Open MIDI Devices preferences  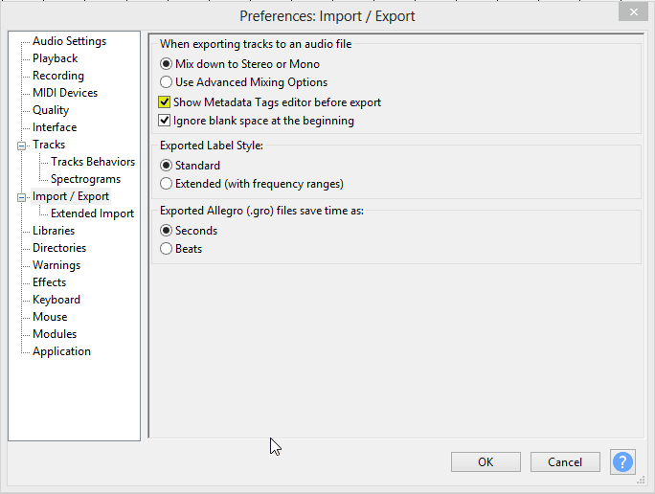(65, 93)
